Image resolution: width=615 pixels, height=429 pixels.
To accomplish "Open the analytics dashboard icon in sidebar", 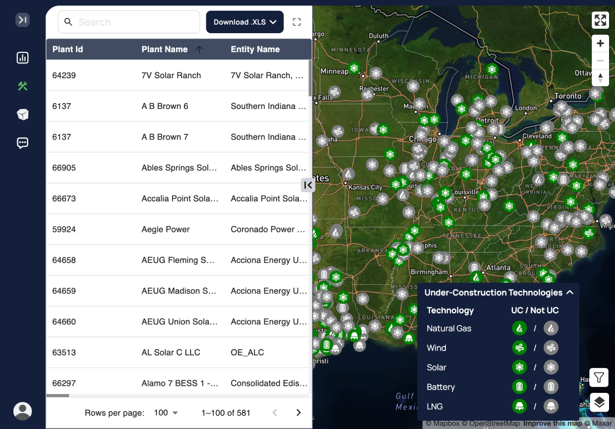I will (22, 57).
